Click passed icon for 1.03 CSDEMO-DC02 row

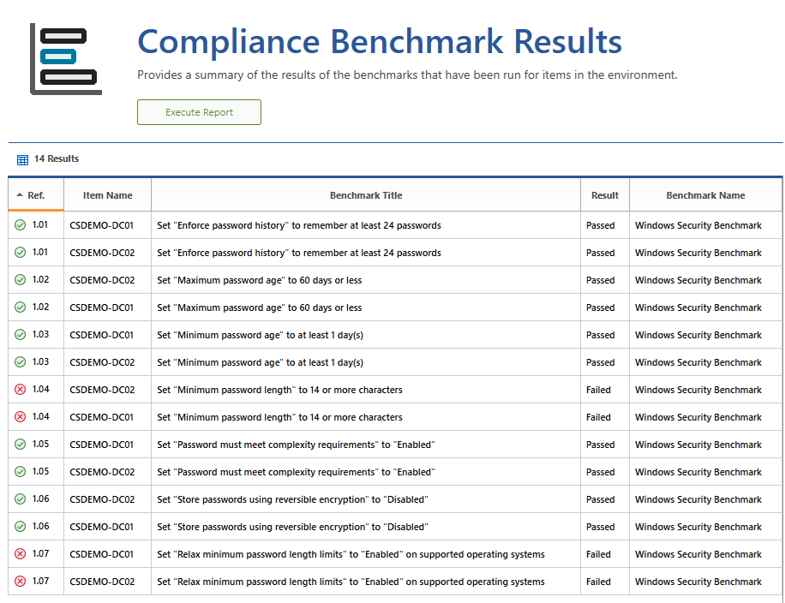click(20, 362)
